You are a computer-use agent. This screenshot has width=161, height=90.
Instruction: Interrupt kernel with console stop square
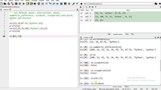(155, 37)
